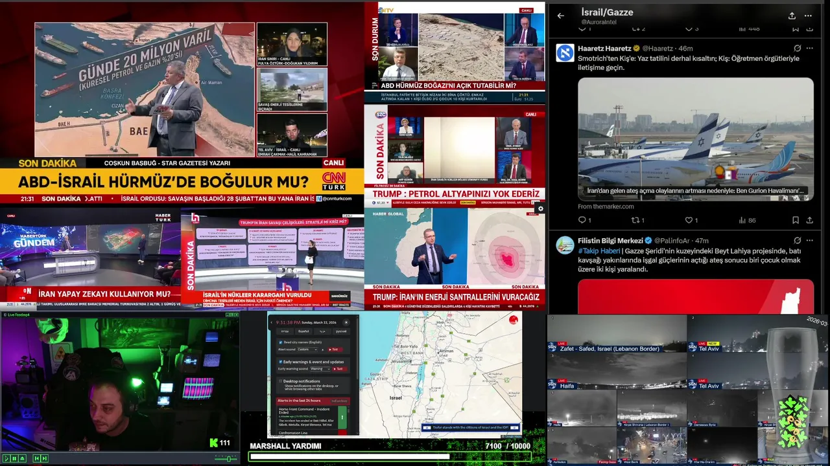This screenshot has width=830, height=466.
Task: Enable the Desktop notifications checkbox
Action: (281, 381)
